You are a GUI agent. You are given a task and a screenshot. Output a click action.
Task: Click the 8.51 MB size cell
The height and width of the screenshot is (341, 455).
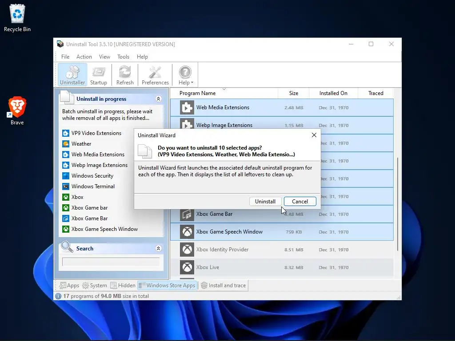tap(294, 250)
